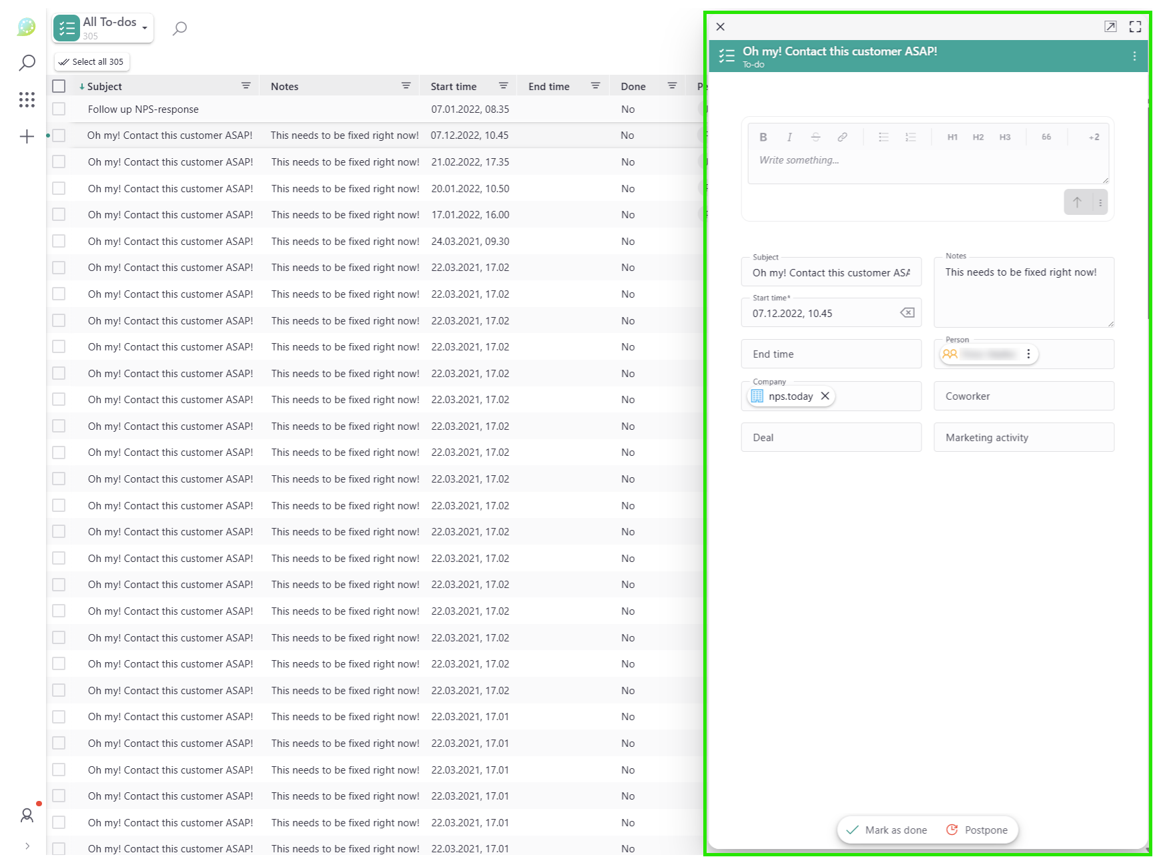1159x863 pixels.
Task: Clear the Start time field value
Action: (x=907, y=313)
